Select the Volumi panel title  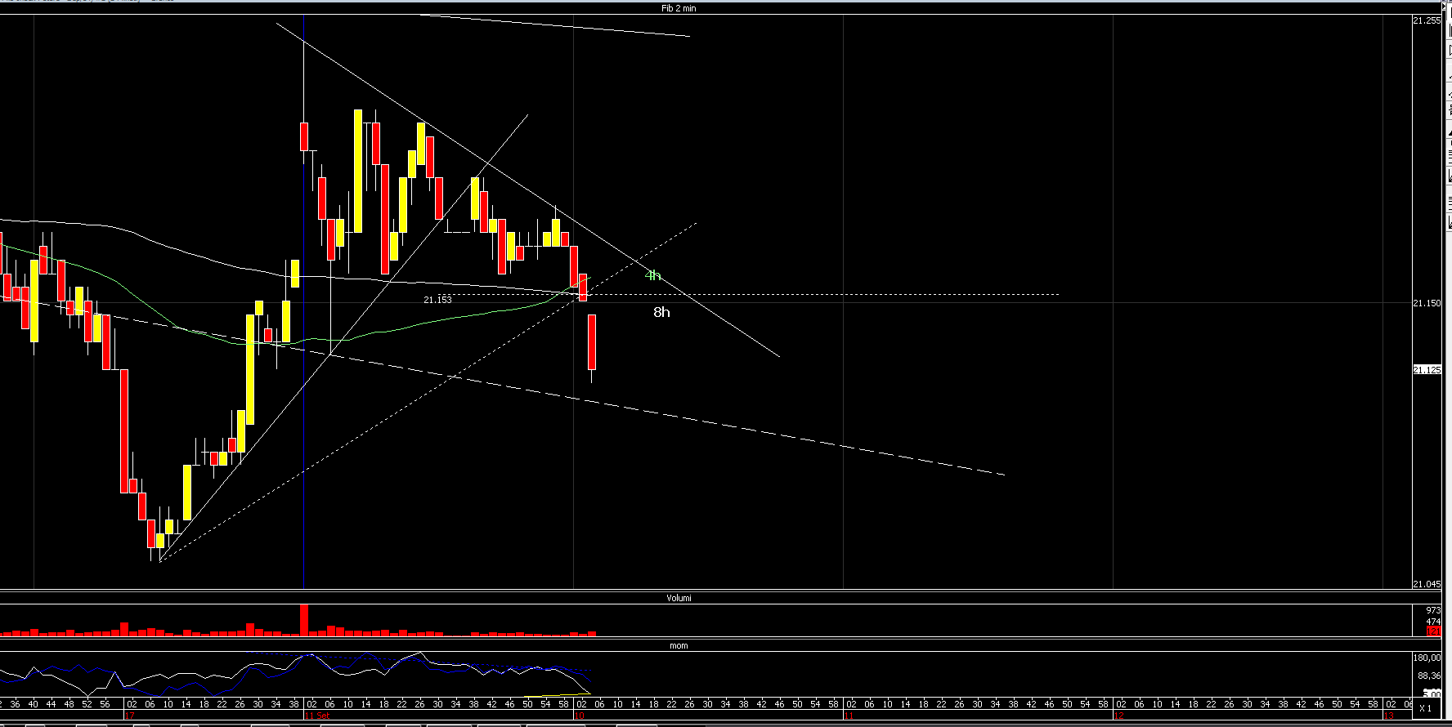pyautogui.click(x=679, y=598)
